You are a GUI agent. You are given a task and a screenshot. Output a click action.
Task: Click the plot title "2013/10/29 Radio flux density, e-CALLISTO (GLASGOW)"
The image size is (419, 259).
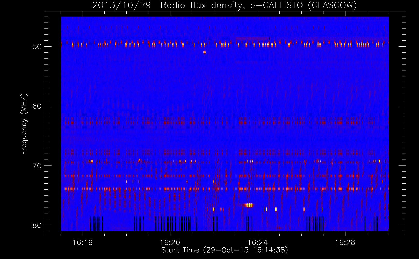[225, 5]
